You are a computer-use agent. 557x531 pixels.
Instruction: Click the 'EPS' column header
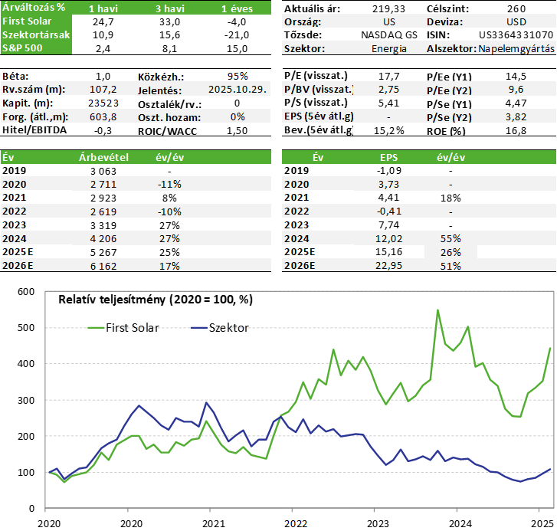(x=388, y=157)
